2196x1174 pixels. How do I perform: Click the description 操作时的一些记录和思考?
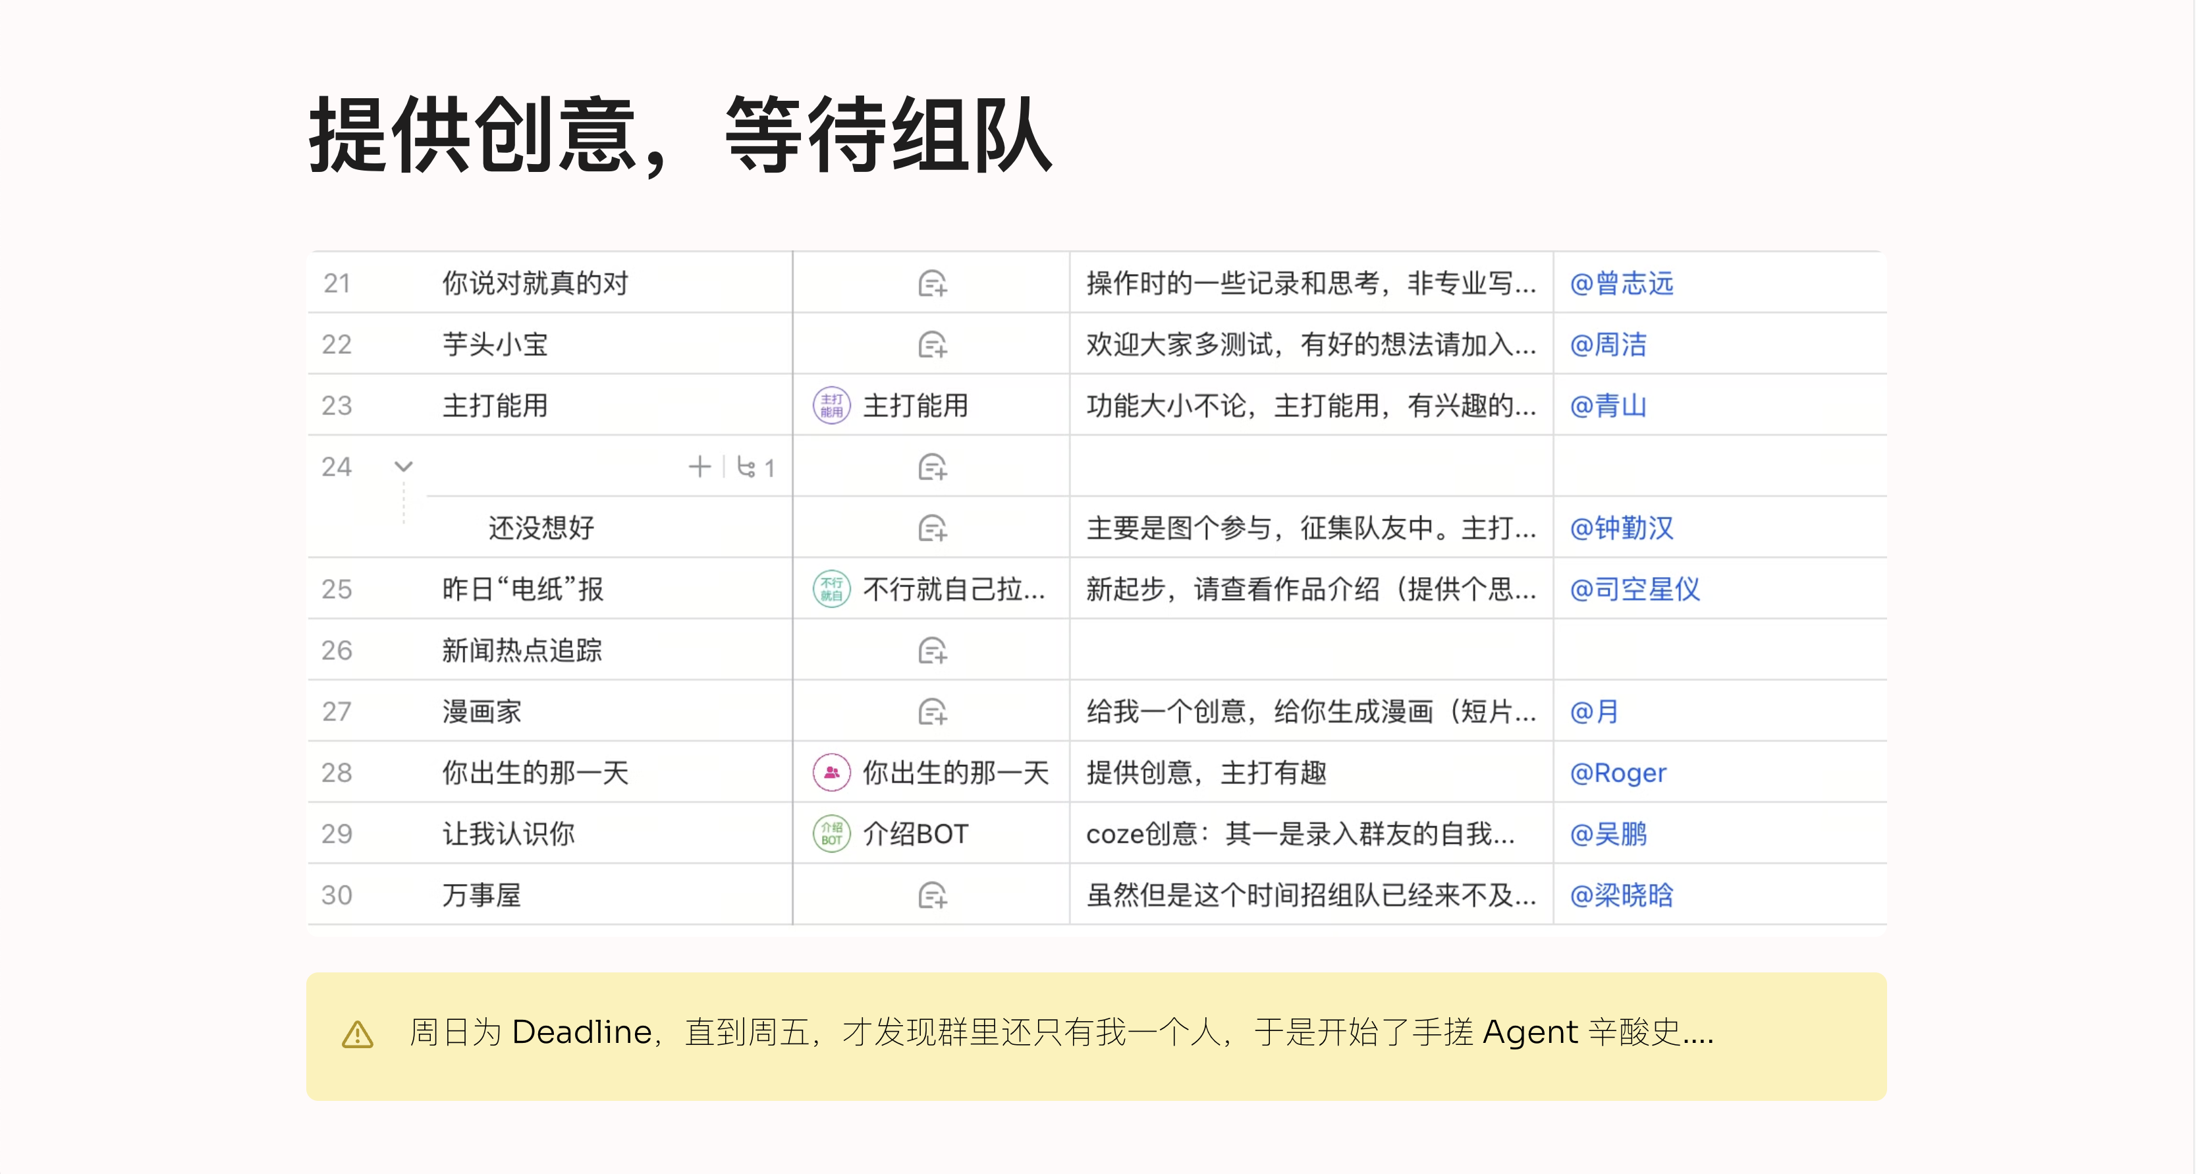(1311, 283)
